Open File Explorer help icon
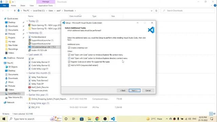 [x=215, y=5]
